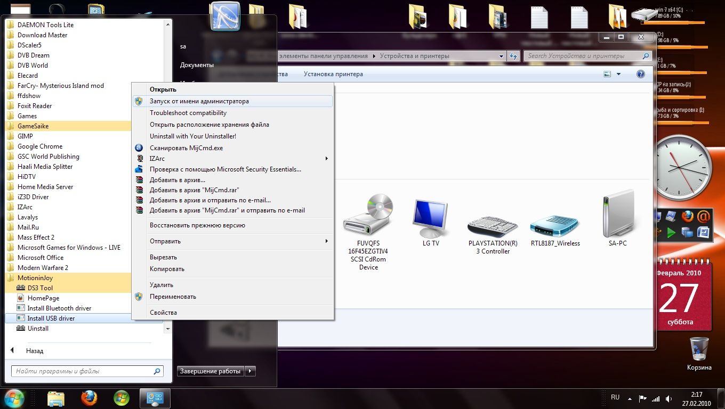The width and height of the screenshot is (725, 409).
Task: Click the Windows Start orb button
Action: pos(14,398)
